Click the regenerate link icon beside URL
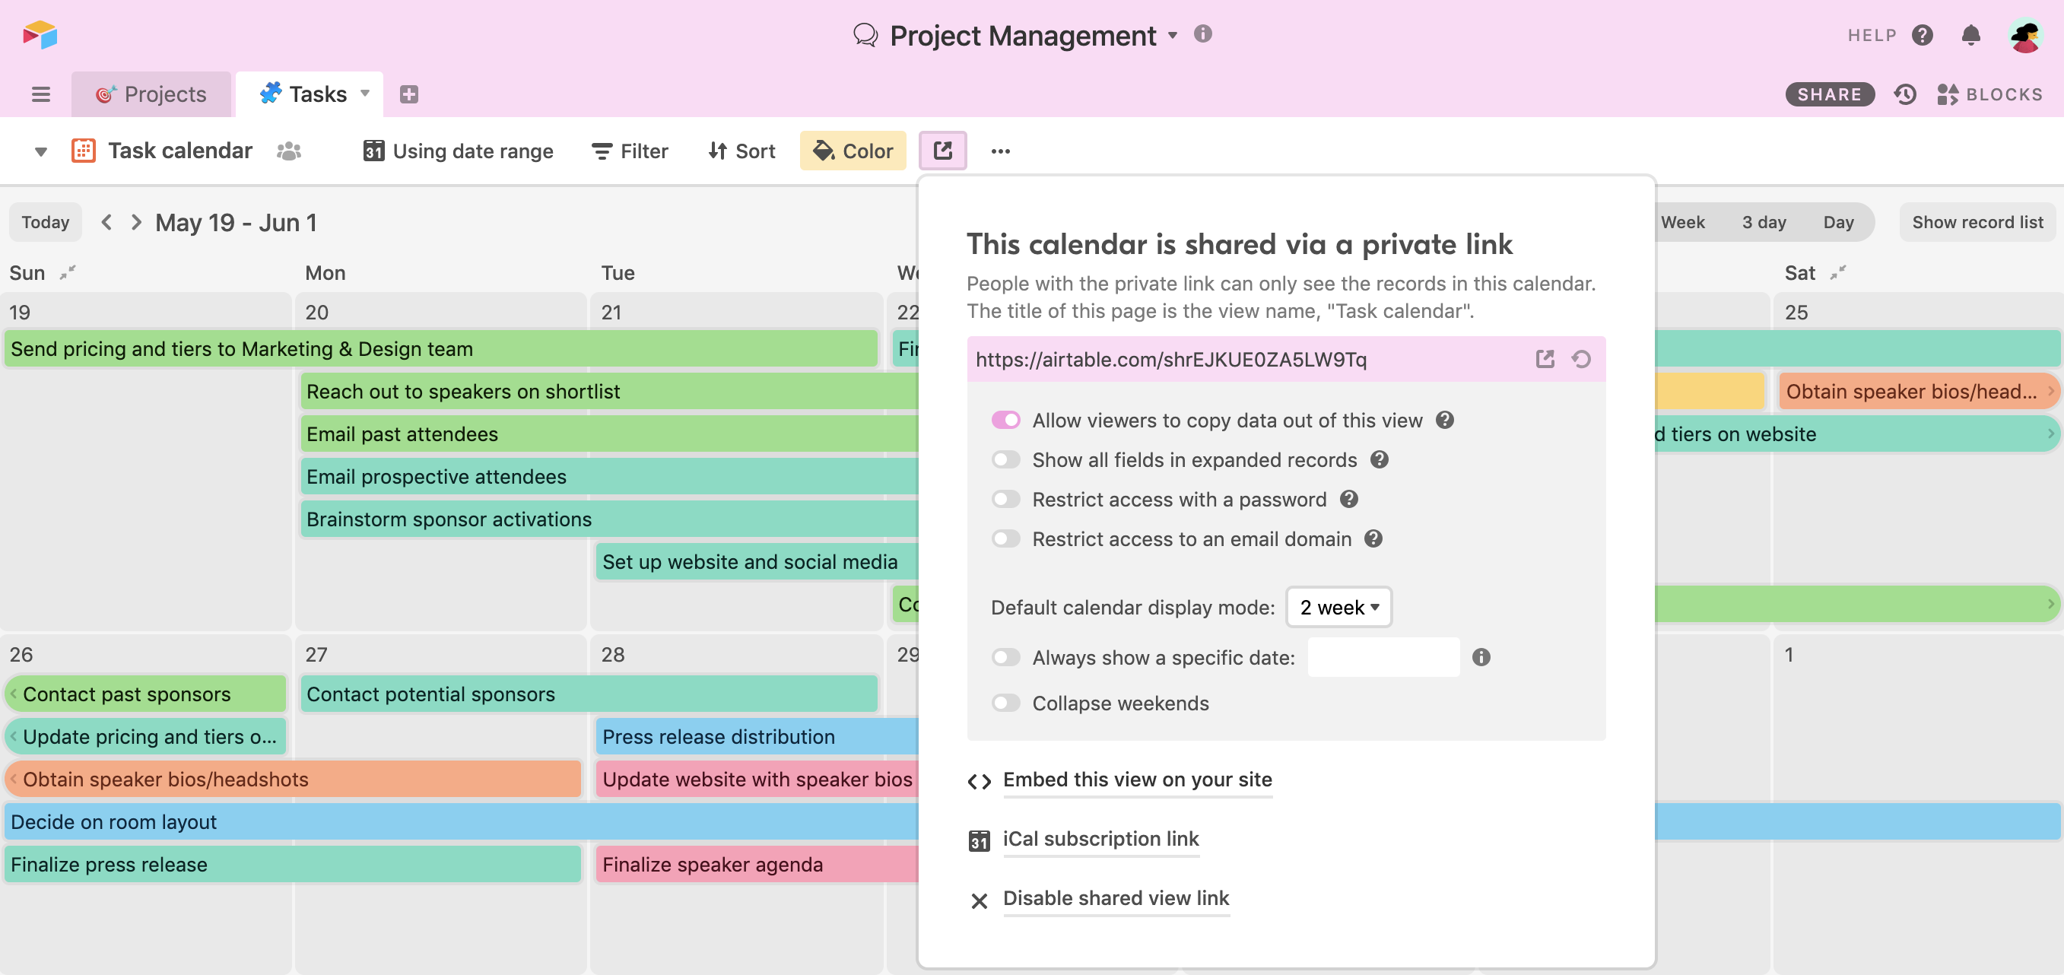The image size is (2064, 975). (x=1580, y=359)
